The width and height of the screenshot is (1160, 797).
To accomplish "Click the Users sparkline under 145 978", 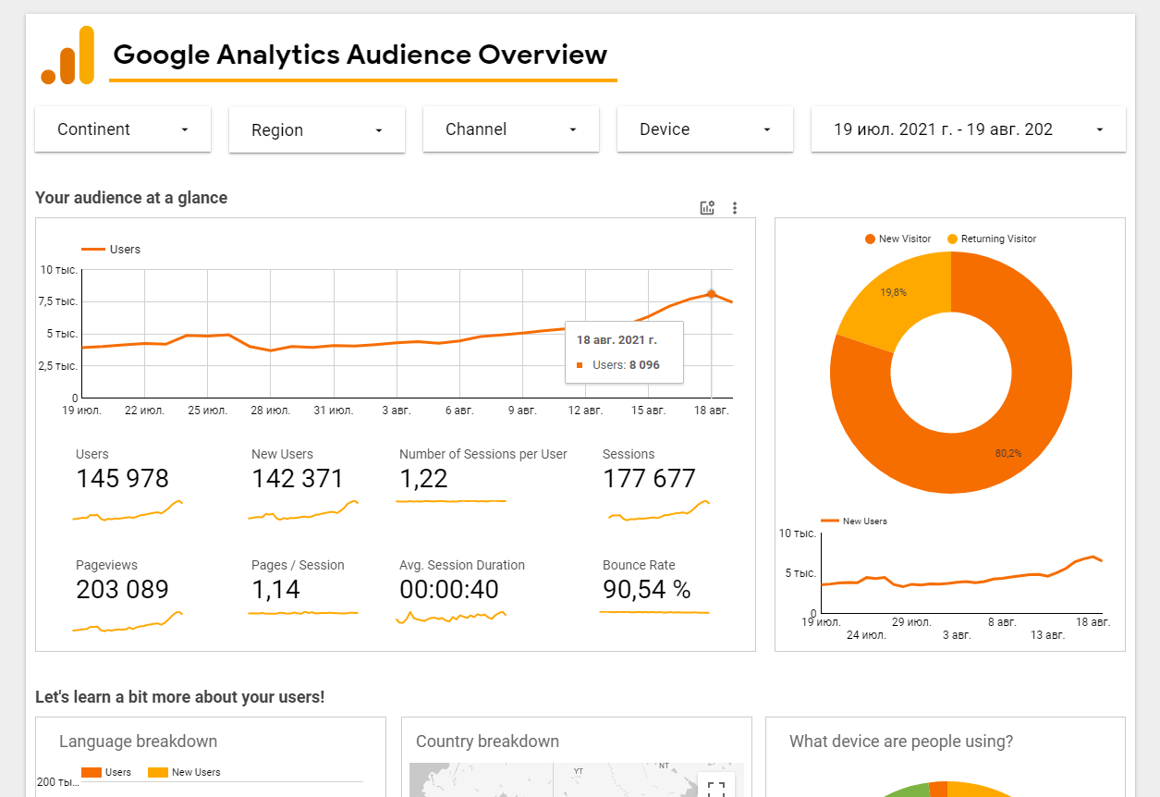I will click(128, 511).
